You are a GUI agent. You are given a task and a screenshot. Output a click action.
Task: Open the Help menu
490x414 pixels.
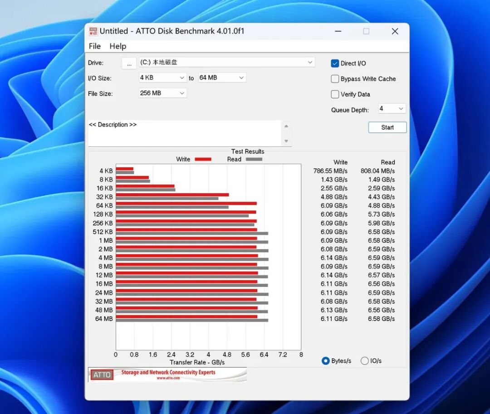click(118, 46)
